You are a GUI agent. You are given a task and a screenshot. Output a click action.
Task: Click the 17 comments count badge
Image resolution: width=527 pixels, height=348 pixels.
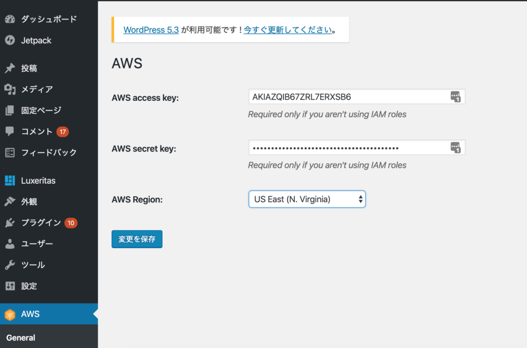pyautogui.click(x=62, y=132)
